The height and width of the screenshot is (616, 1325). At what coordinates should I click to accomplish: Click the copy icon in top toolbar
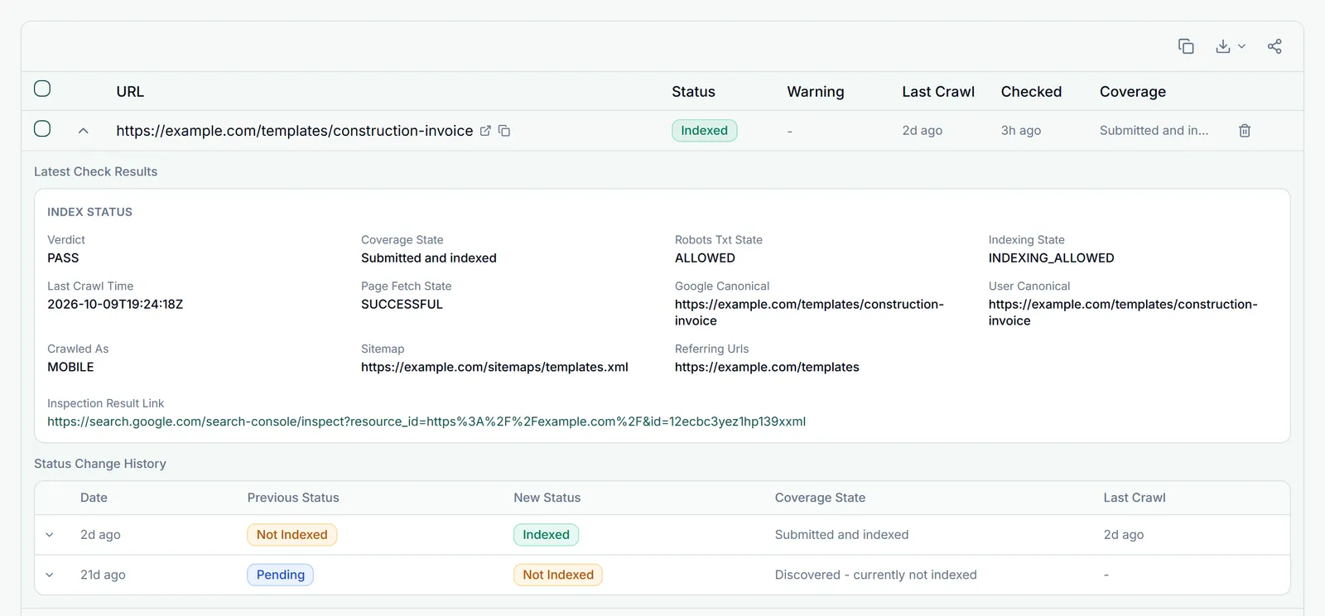coord(1186,46)
